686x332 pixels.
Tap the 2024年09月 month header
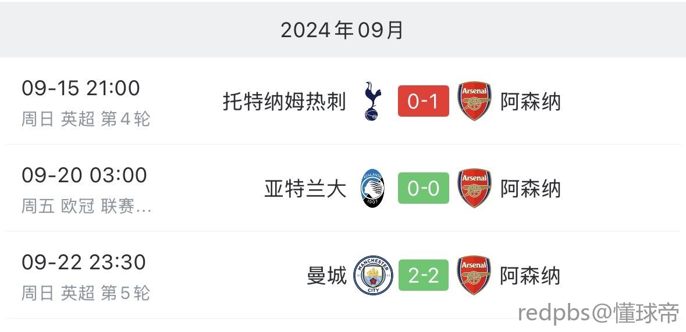click(342, 30)
